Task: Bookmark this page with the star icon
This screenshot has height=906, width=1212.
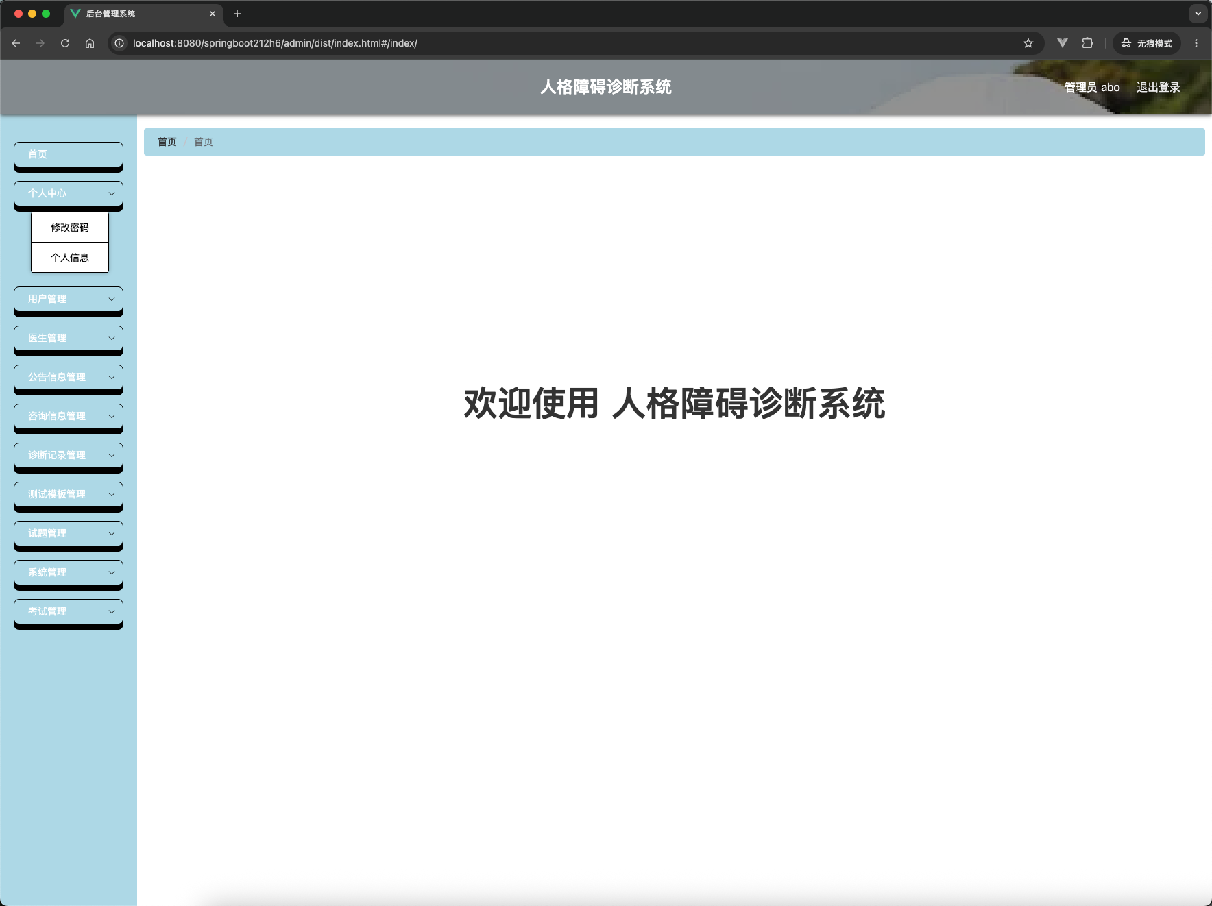Action: pos(1028,43)
